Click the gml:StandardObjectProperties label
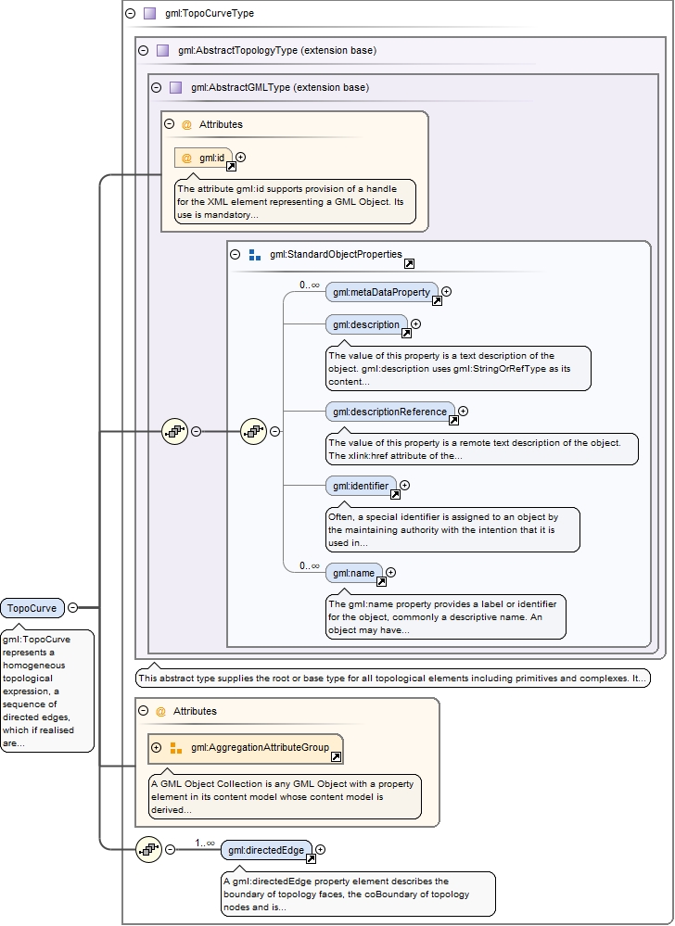 [336, 255]
